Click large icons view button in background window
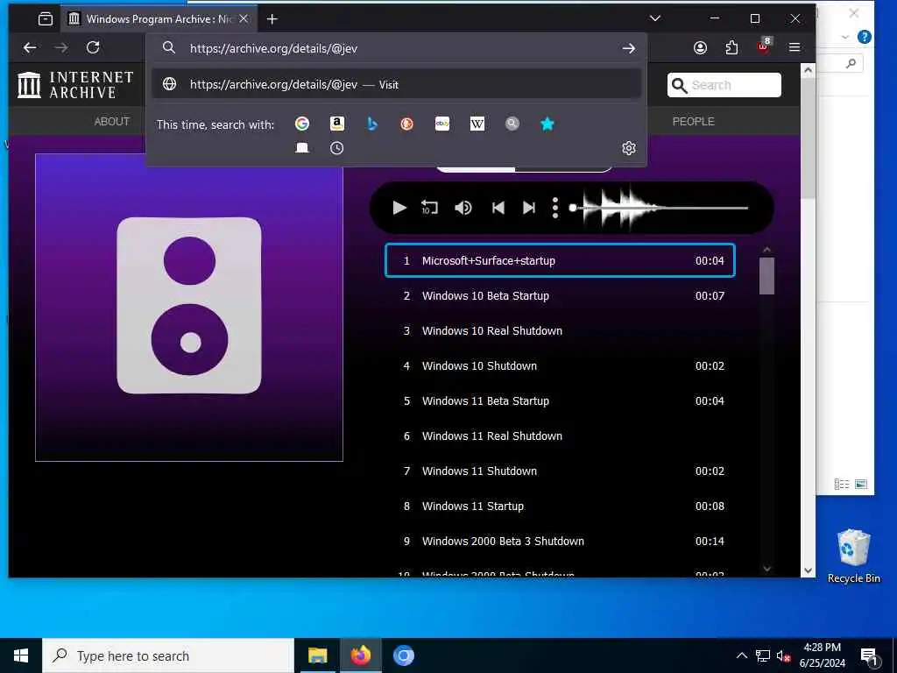 (x=861, y=484)
